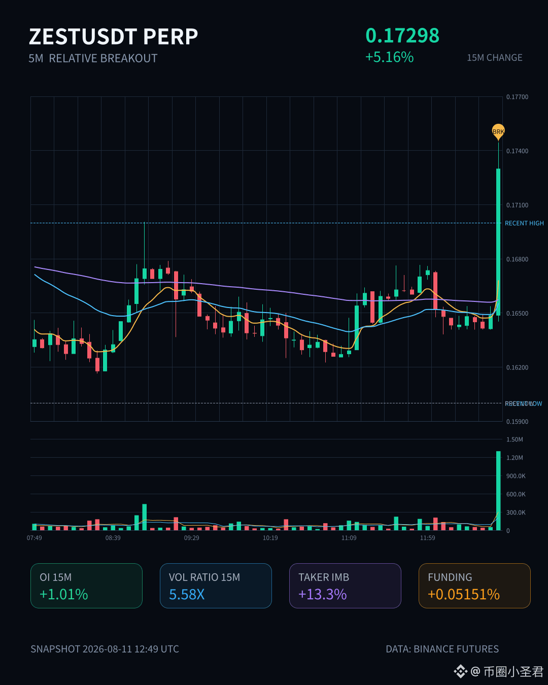Click the 0.16500 price axis label
Viewport: 548px width, 685px height.
tap(517, 314)
